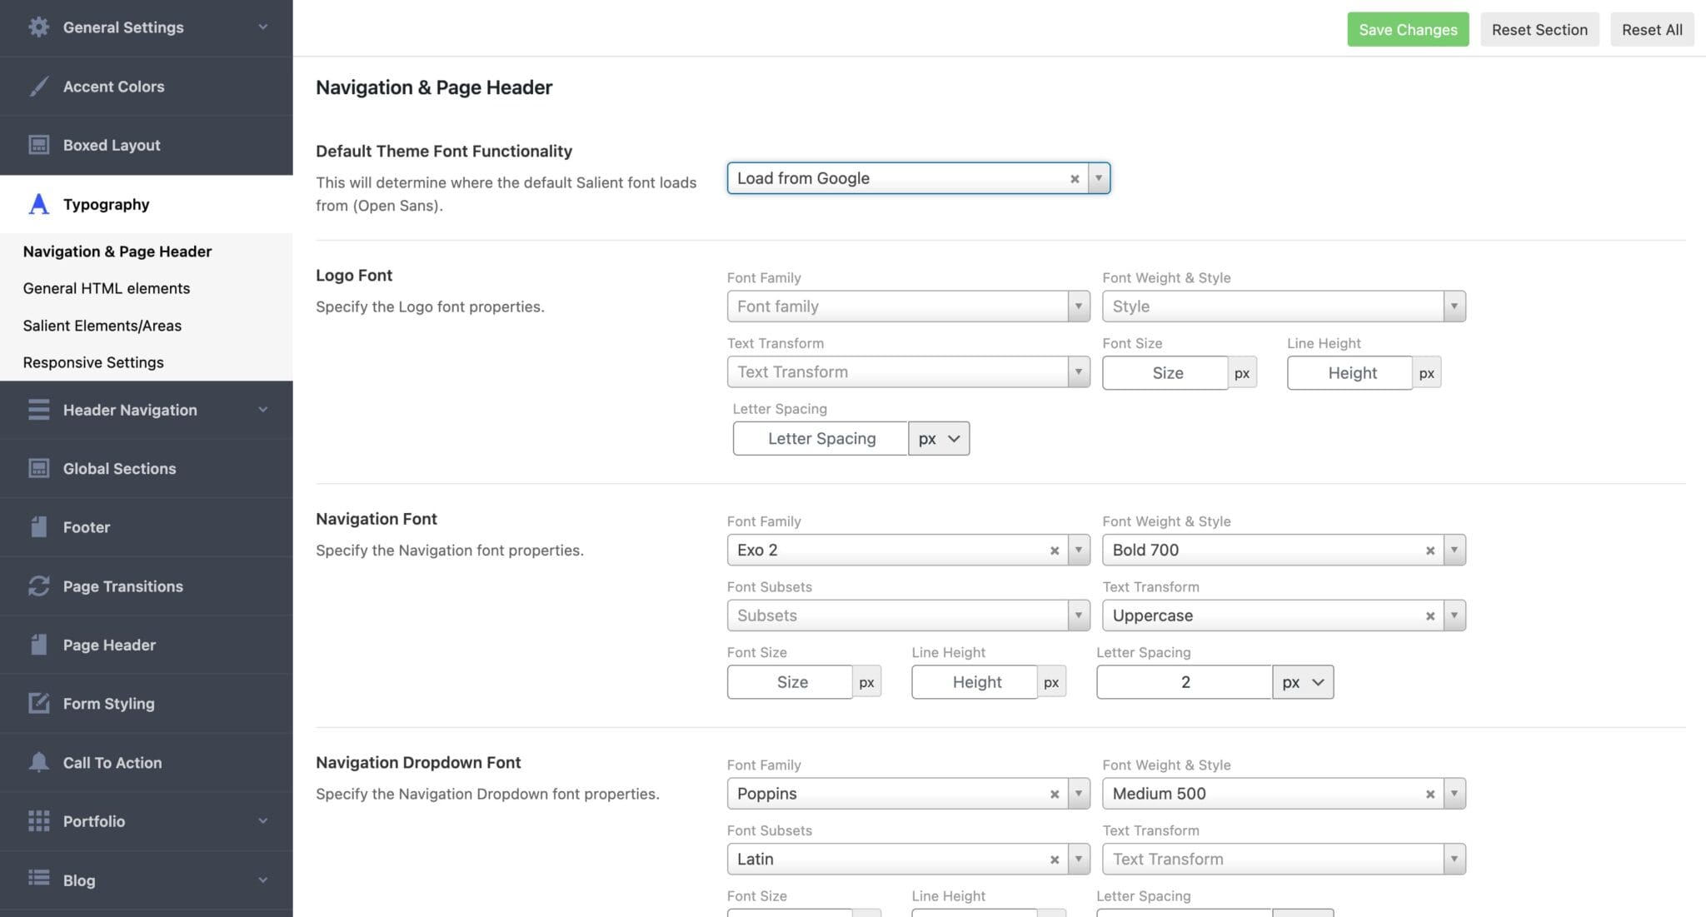Click the Global Sections panel icon
The height and width of the screenshot is (917, 1706).
point(38,468)
